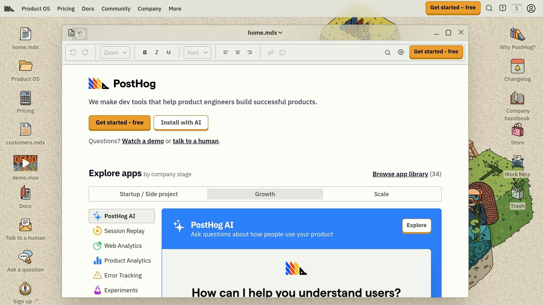The height and width of the screenshot is (305, 543).
Task: Select the Scale company stage tab
Action: tap(381, 194)
